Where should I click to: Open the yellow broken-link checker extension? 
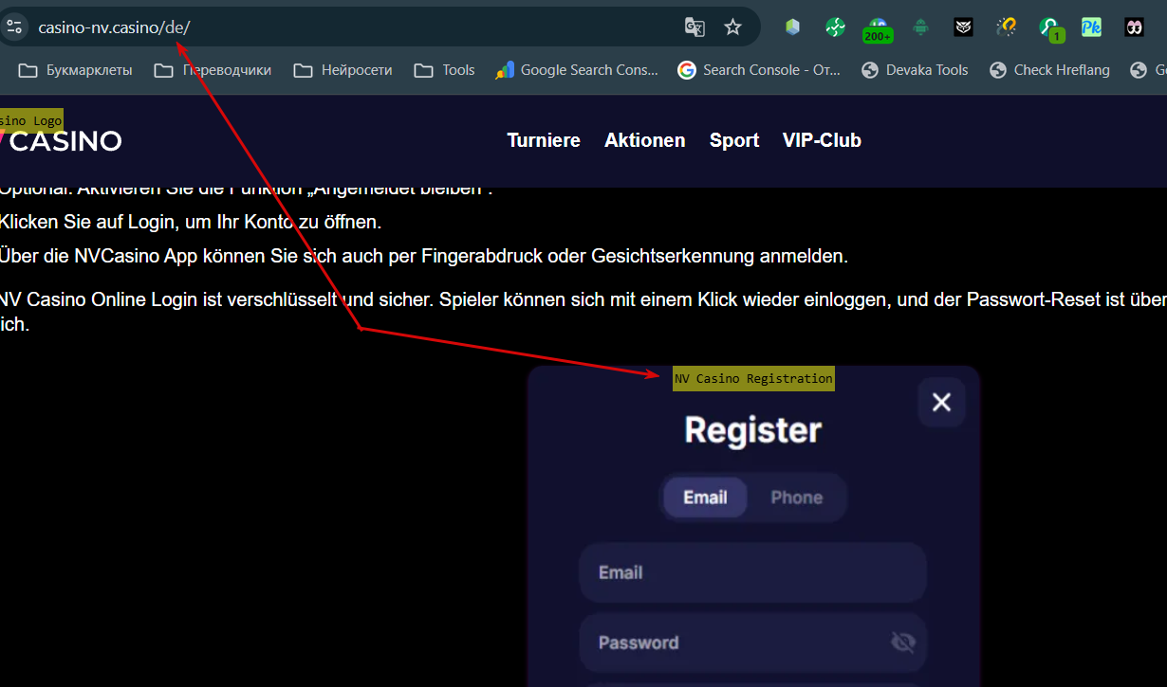point(1006,27)
